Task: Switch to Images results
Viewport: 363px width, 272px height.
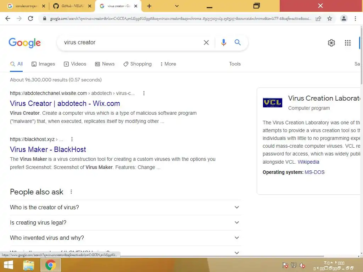Action: click(x=43, y=64)
